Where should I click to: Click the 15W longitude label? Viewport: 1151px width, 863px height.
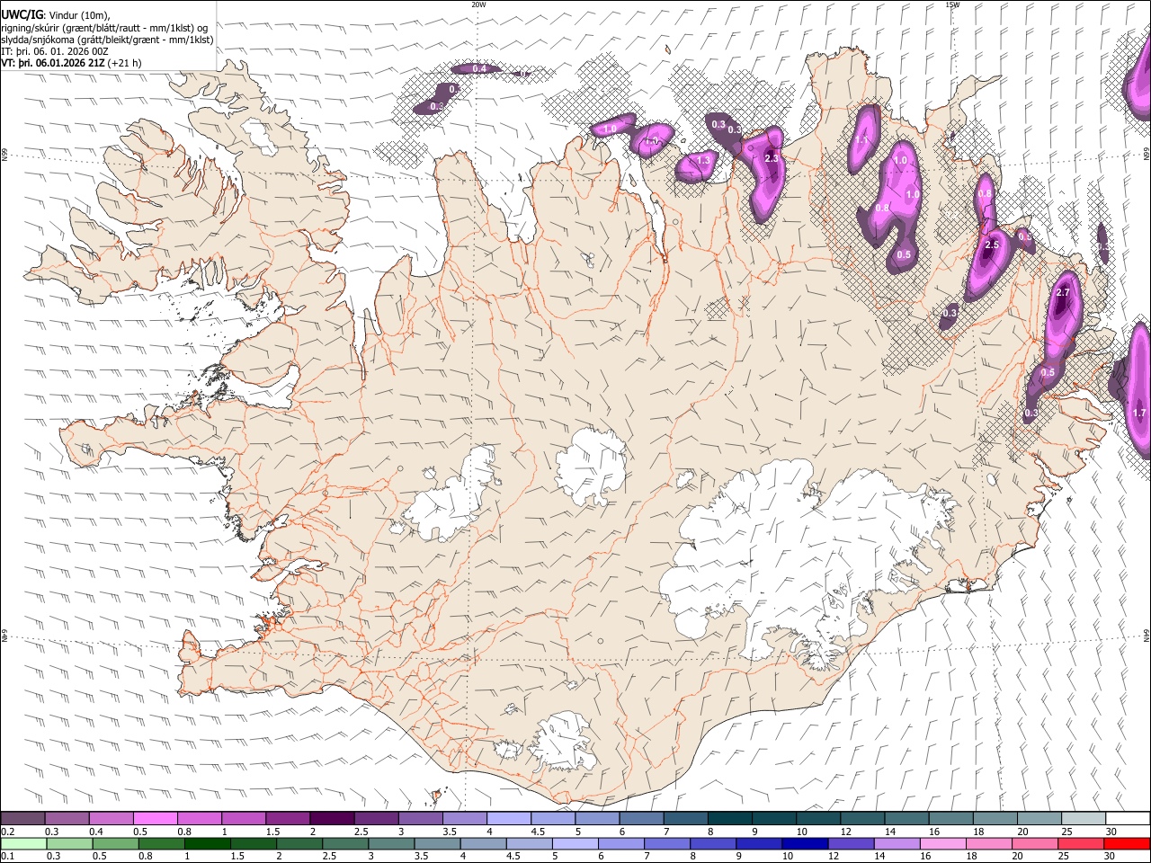tap(952, 4)
